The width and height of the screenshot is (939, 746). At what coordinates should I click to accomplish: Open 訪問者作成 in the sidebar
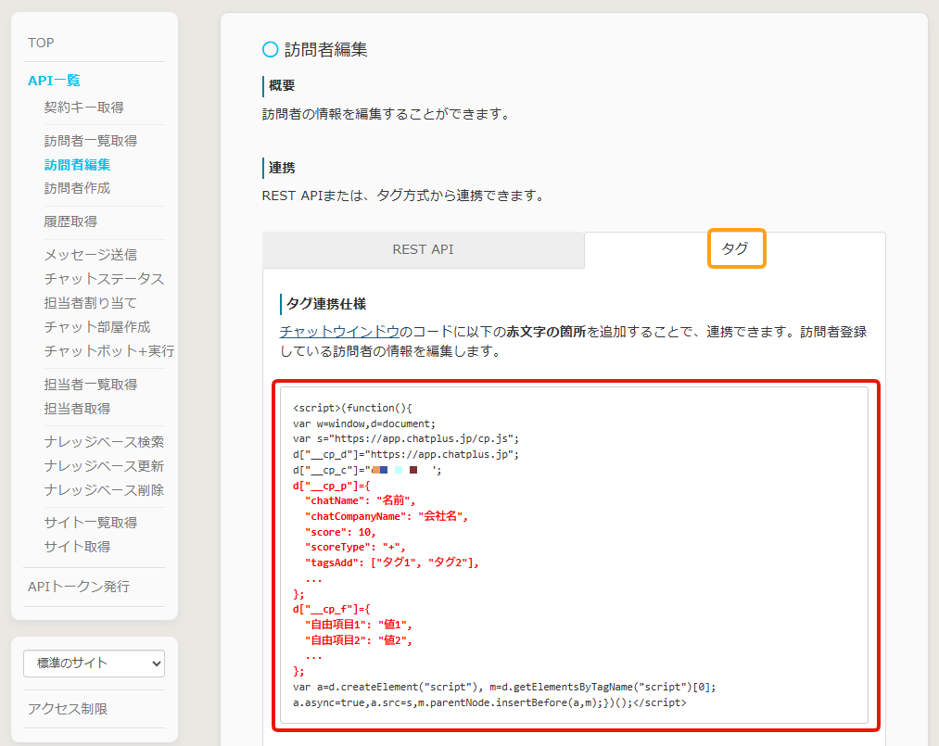(x=77, y=188)
